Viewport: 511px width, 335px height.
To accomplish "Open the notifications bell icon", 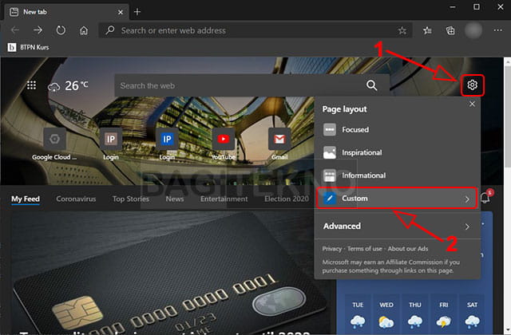I will click(485, 198).
